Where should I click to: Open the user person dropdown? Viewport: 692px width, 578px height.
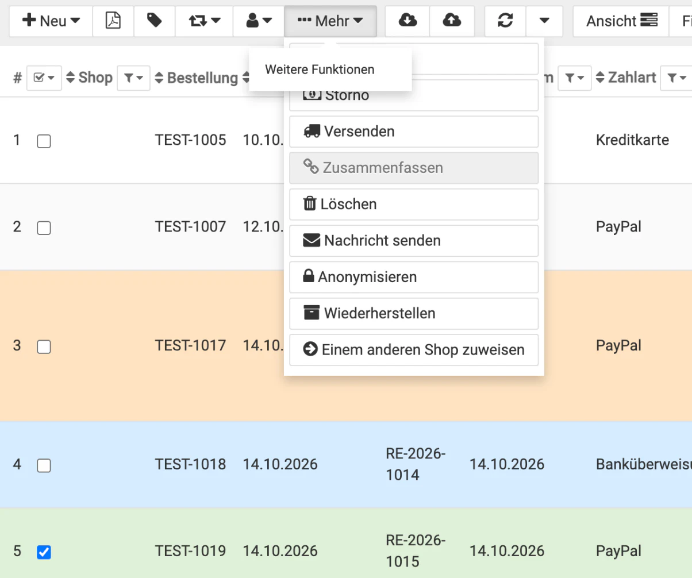(259, 21)
